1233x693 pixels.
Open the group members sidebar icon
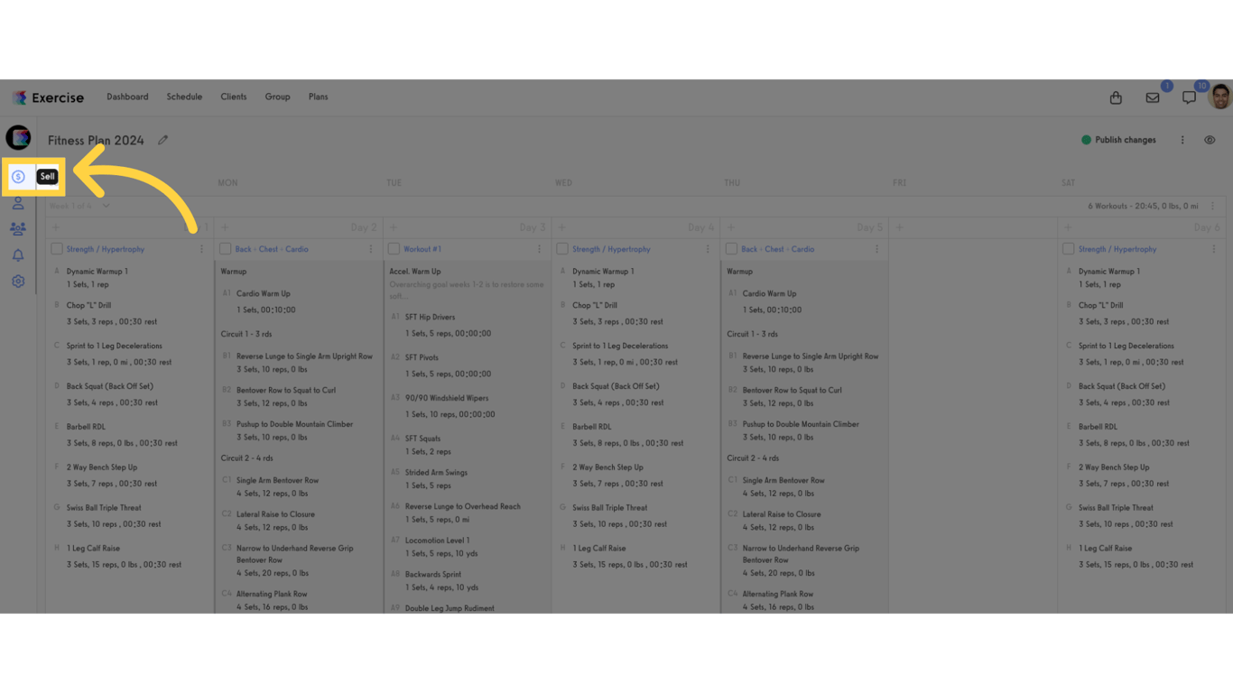point(18,229)
